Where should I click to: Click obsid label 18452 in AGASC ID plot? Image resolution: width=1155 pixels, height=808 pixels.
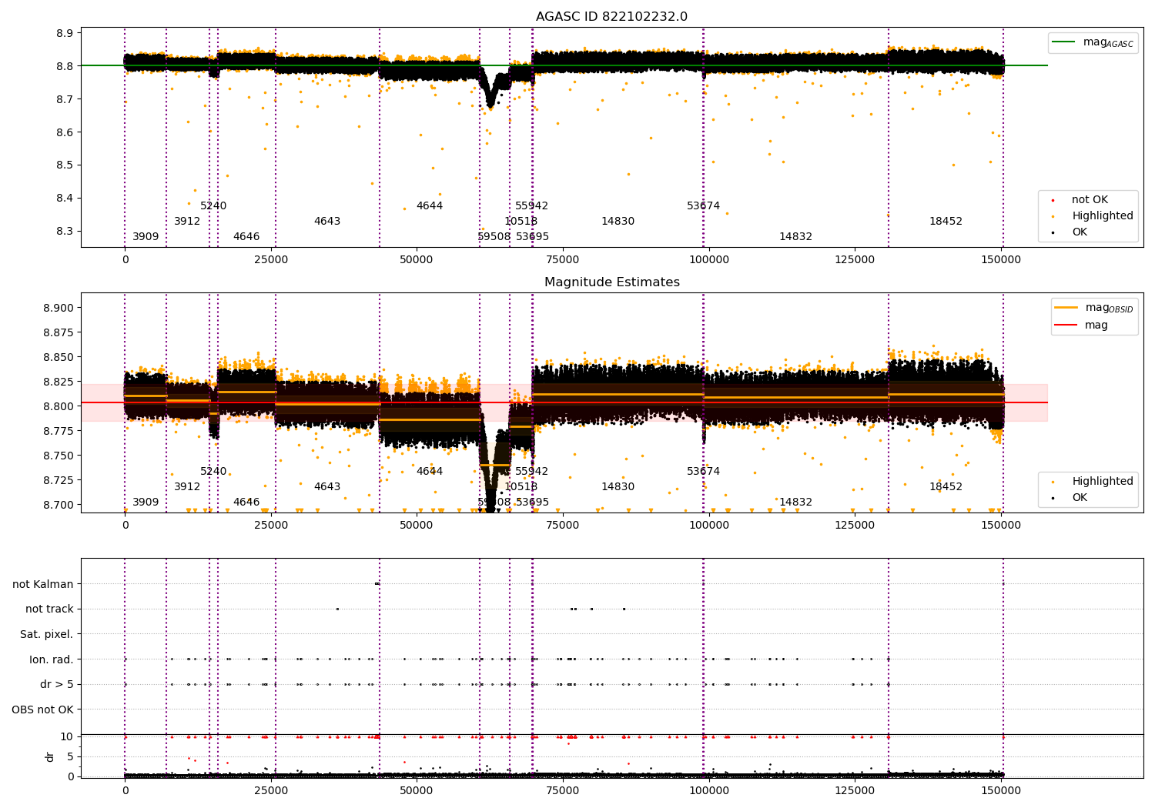coord(946,221)
